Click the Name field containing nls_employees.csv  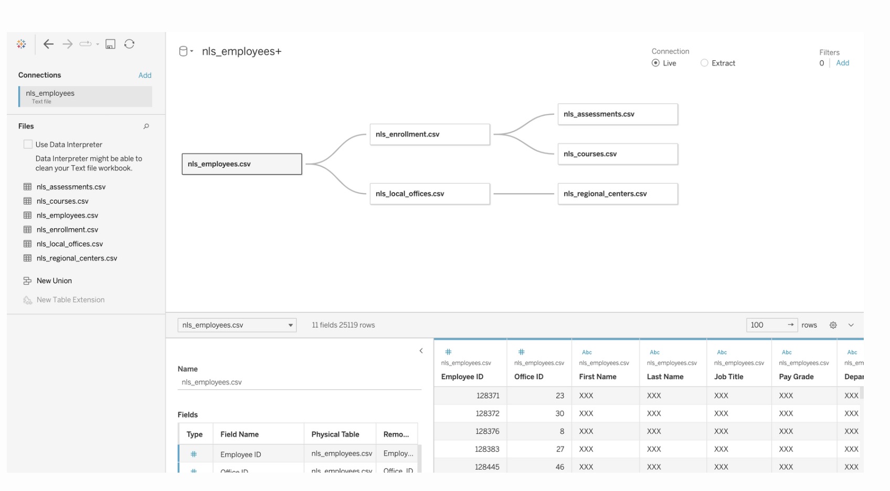(x=300, y=382)
